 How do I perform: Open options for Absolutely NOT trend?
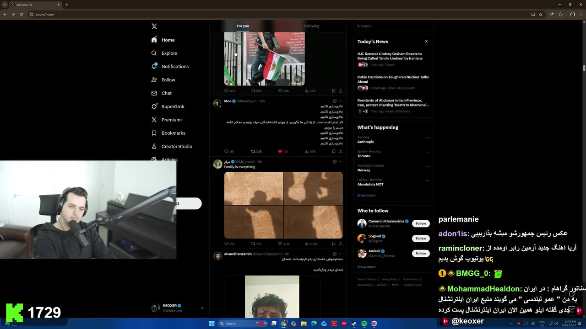pos(428,180)
